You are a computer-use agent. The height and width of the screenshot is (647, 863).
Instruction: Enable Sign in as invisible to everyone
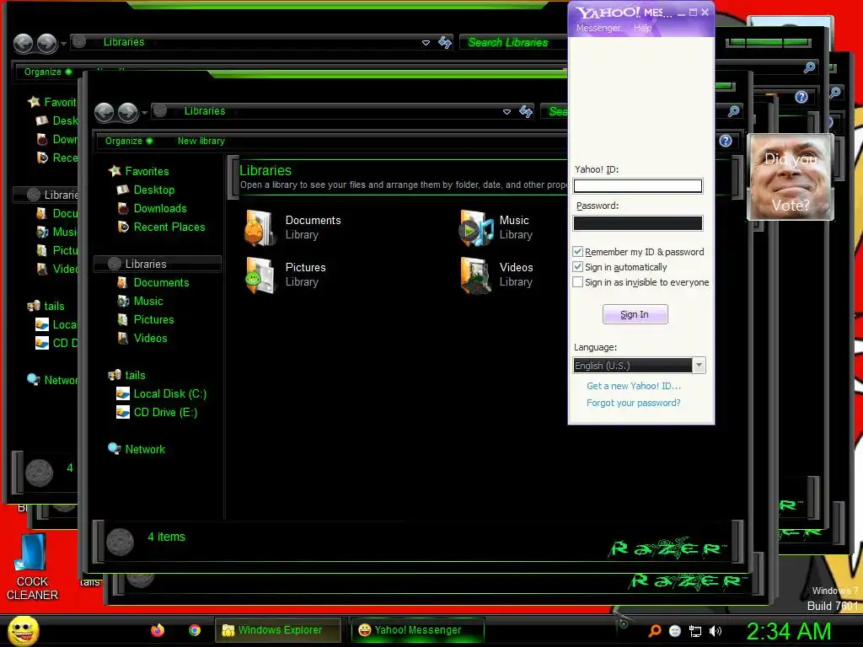click(x=577, y=282)
